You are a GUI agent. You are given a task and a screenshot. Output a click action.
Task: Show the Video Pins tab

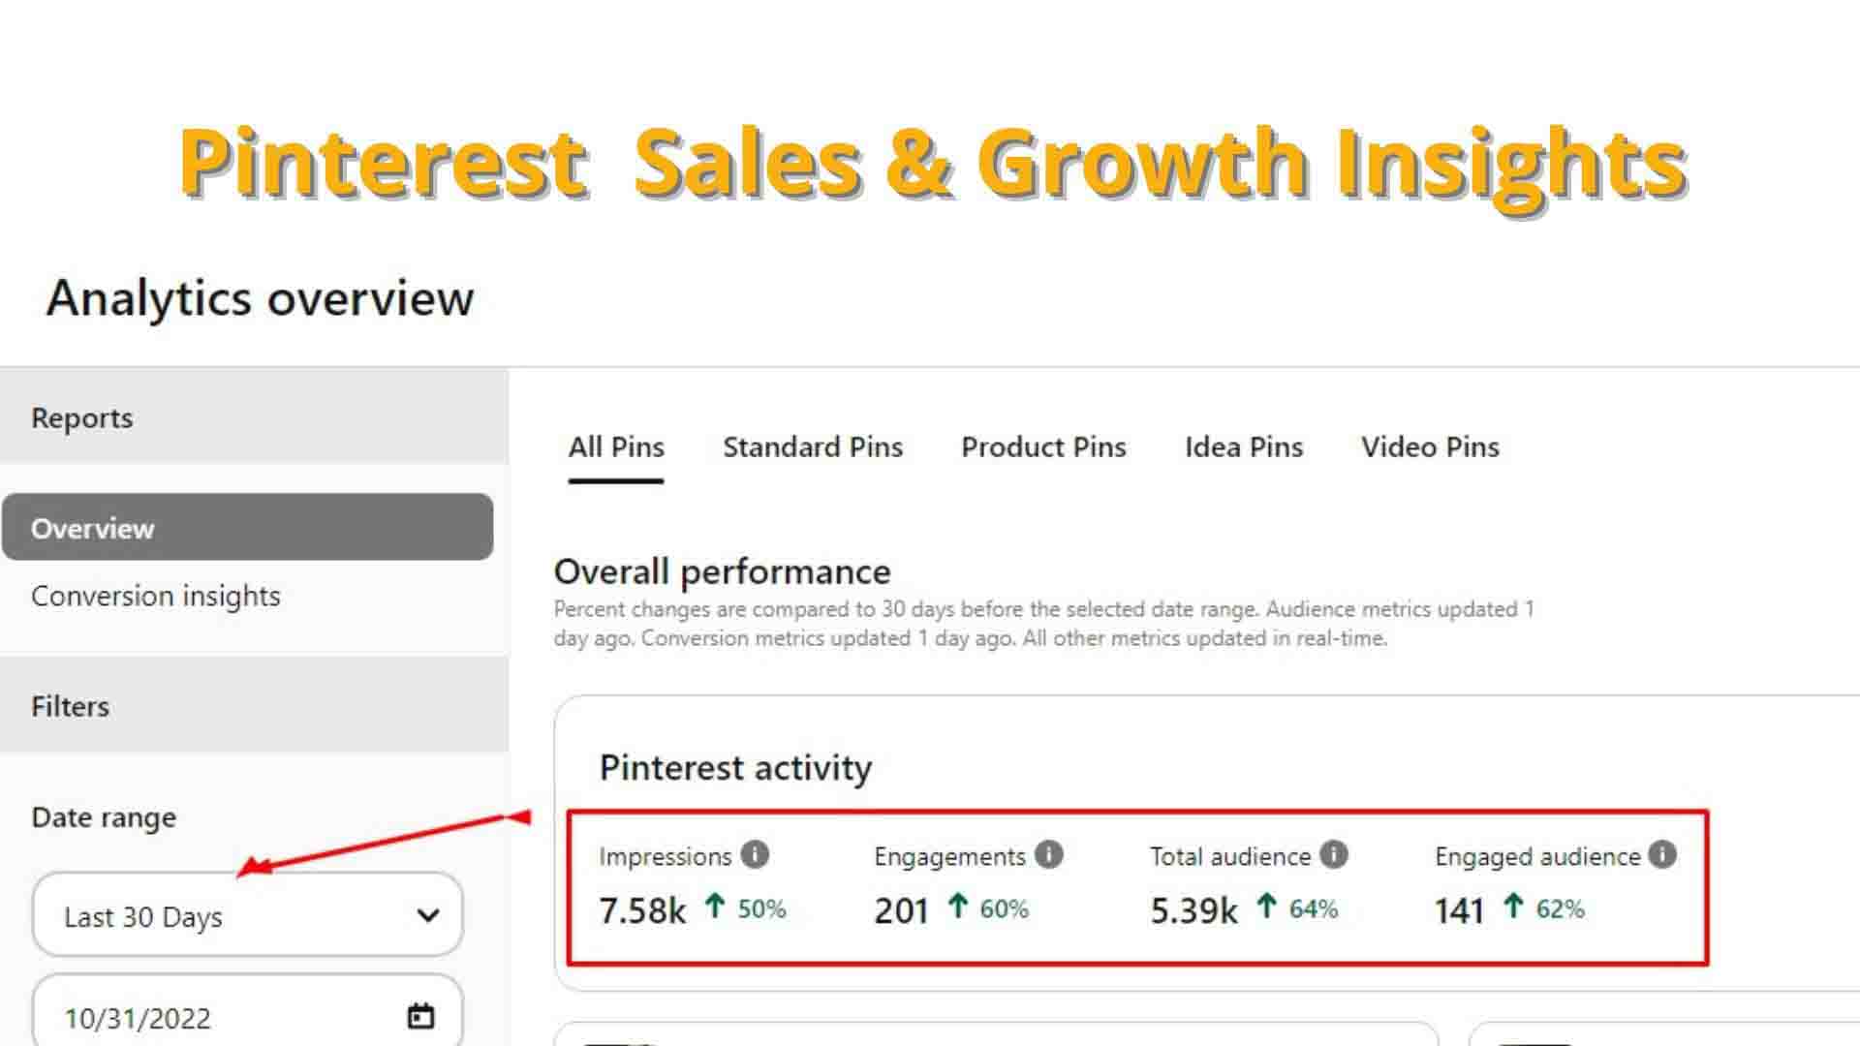tap(1430, 447)
